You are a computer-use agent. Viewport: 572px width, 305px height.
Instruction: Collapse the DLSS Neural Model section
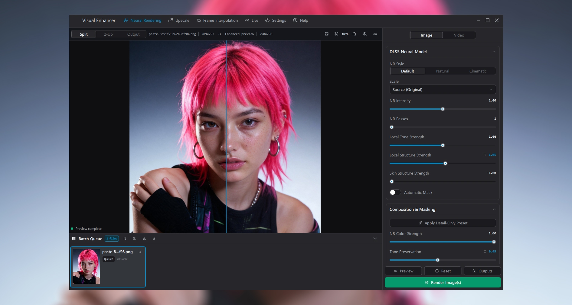tap(494, 52)
